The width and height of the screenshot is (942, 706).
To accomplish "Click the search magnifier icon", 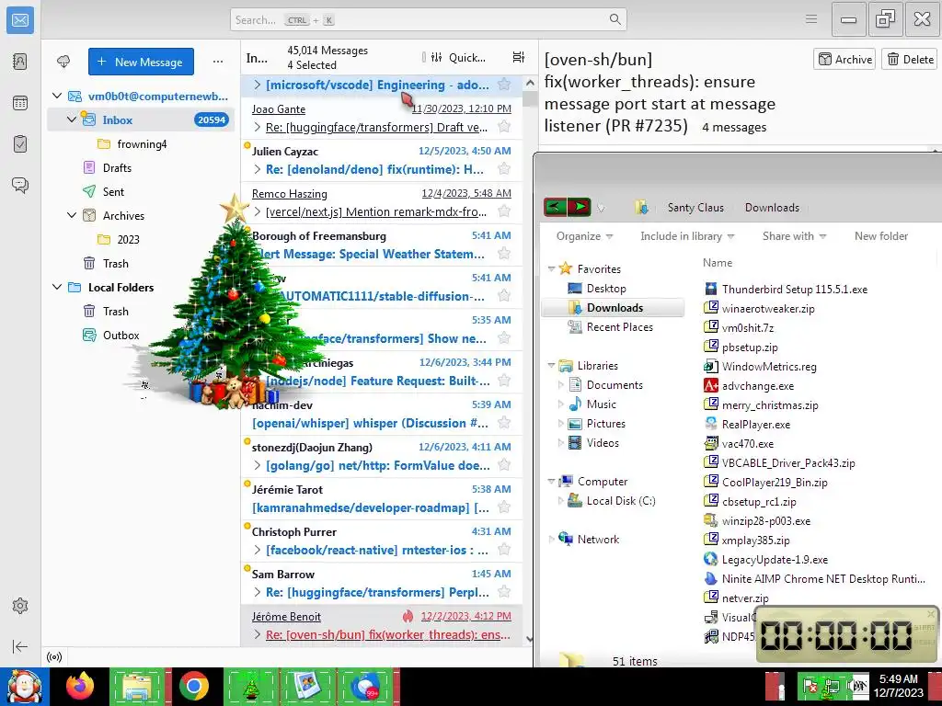I will pyautogui.click(x=615, y=19).
